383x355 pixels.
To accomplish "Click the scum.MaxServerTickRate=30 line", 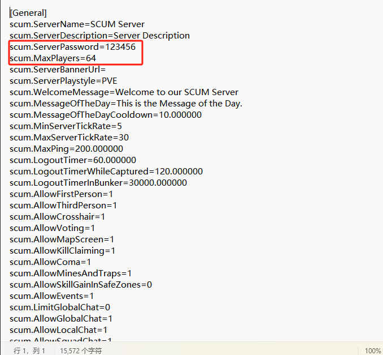I will [69, 138].
